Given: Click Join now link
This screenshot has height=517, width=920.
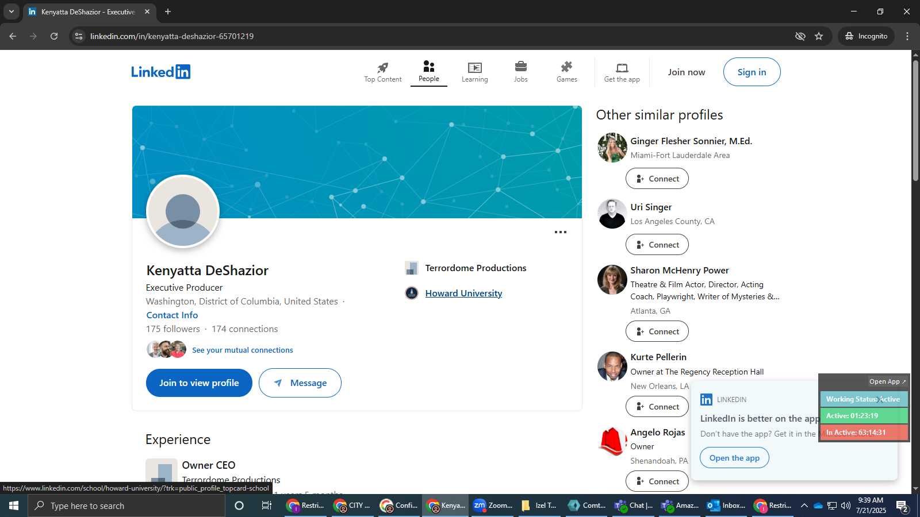Looking at the screenshot, I should [686, 72].
